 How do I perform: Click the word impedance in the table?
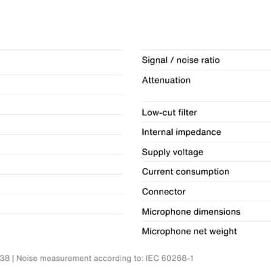click(x=199, y=132)
